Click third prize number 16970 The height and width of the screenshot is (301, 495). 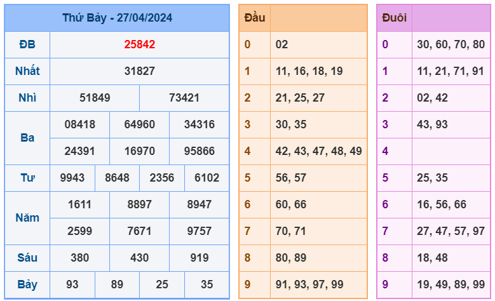click(x=140, y=151)
